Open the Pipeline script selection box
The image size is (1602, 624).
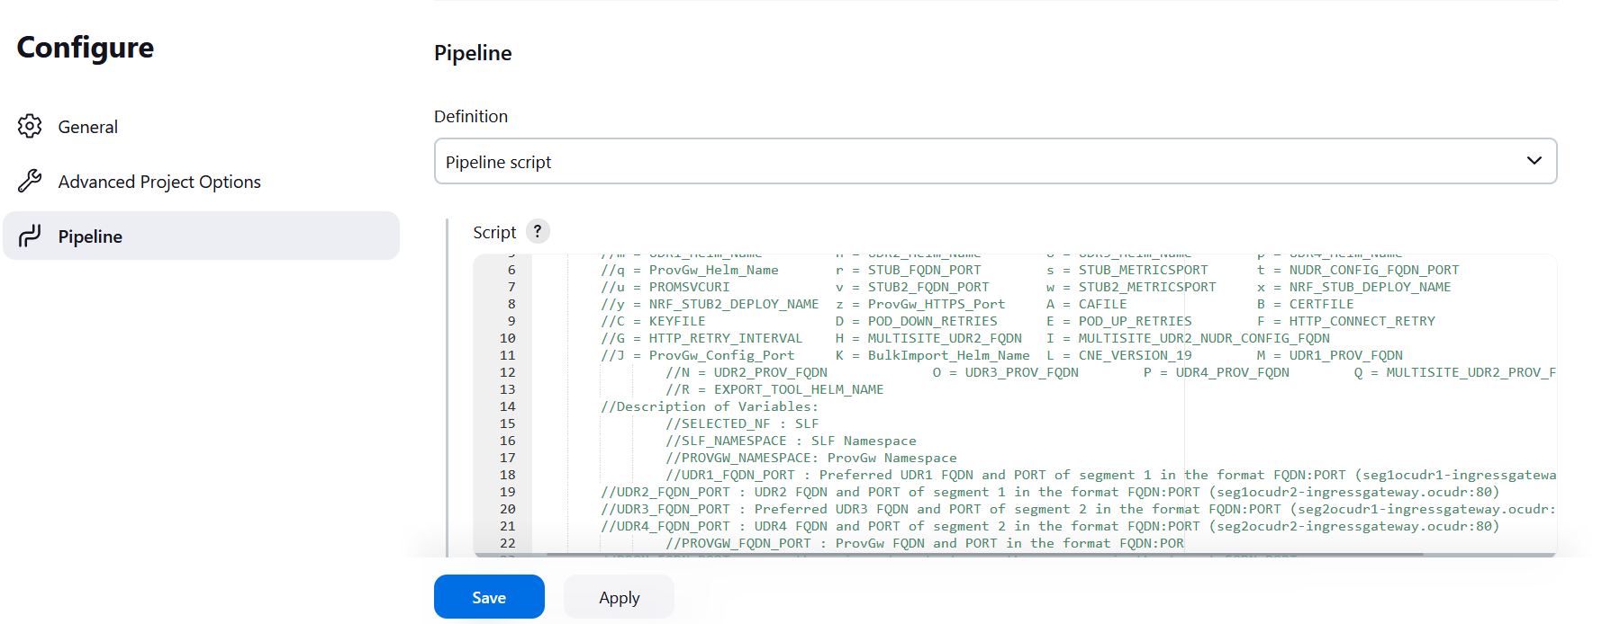(x=995, y=161)
